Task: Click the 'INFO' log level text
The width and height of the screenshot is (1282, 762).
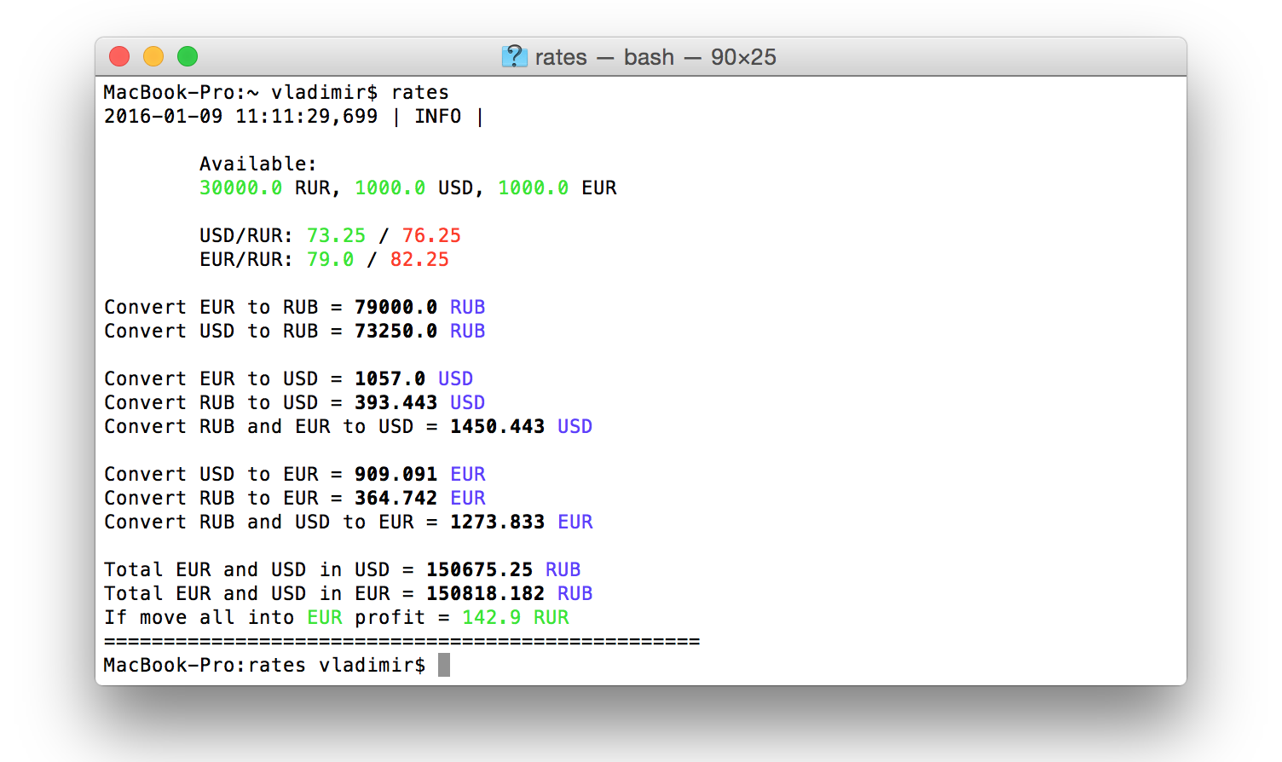Action: [438, 116]
